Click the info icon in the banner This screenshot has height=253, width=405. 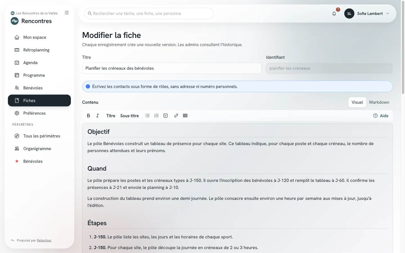(88, 87)
